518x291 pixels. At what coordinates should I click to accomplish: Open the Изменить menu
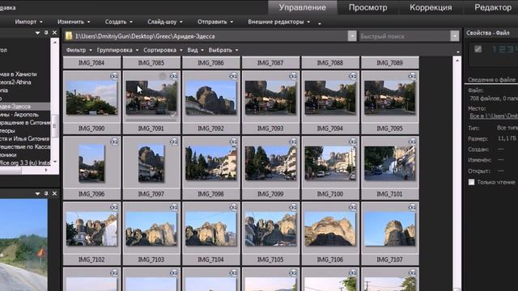tap(74, 22)
